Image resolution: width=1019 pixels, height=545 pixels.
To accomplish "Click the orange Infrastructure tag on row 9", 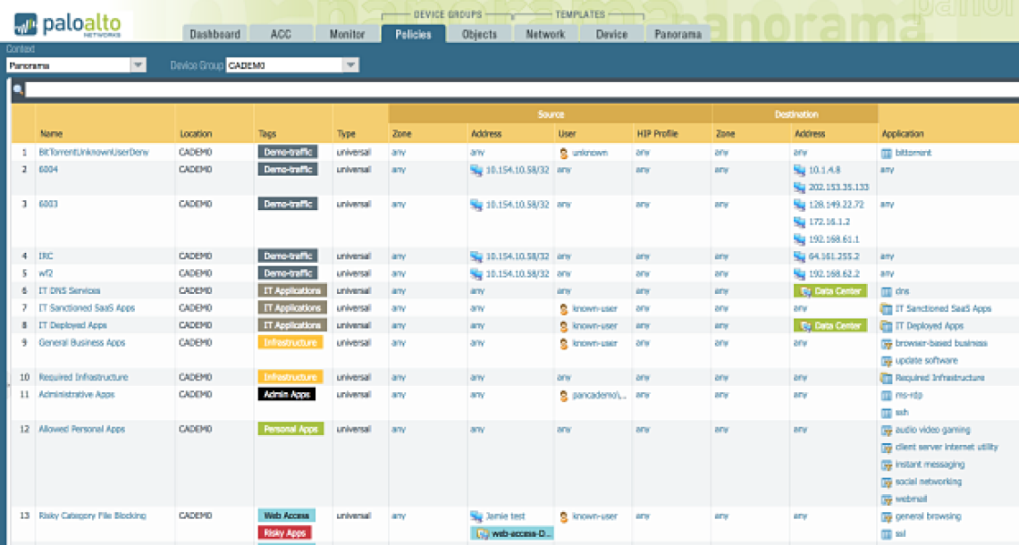I will (x=291, y=343).
